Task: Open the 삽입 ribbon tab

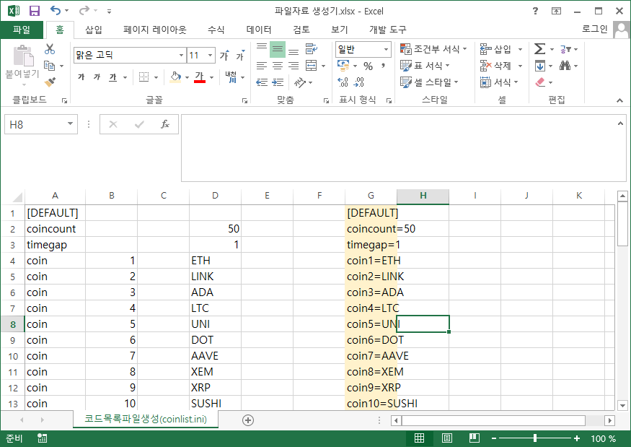Action: (x=94, y=30)
